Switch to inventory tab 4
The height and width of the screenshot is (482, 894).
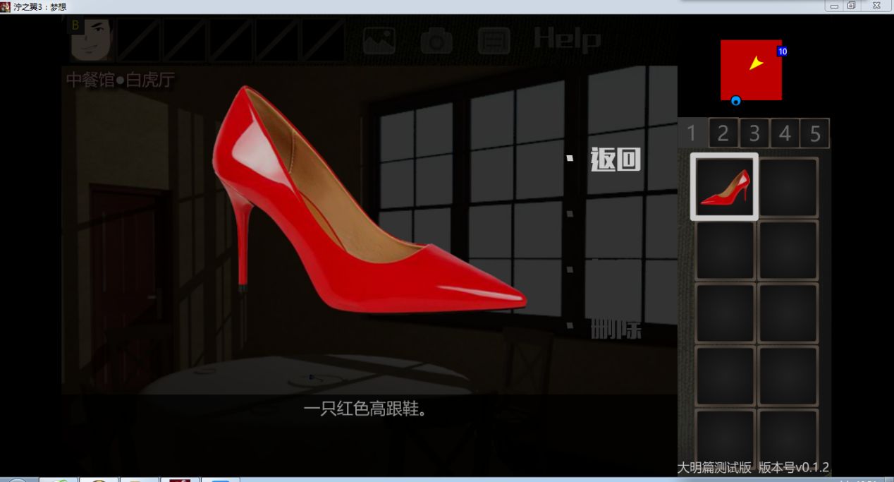pyautogui.click(x=785, y=133)
